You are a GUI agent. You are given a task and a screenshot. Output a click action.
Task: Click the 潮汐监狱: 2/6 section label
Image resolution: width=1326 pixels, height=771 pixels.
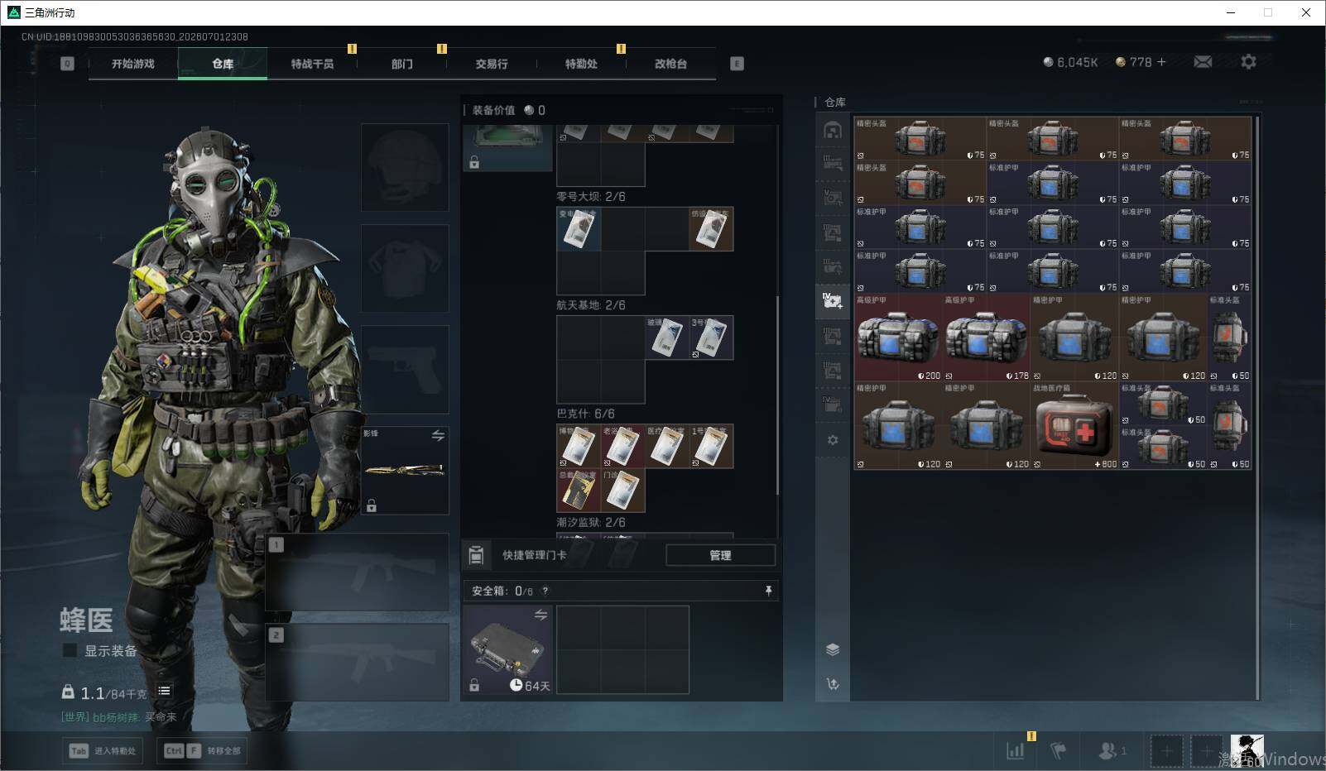[x=591, y=522]
